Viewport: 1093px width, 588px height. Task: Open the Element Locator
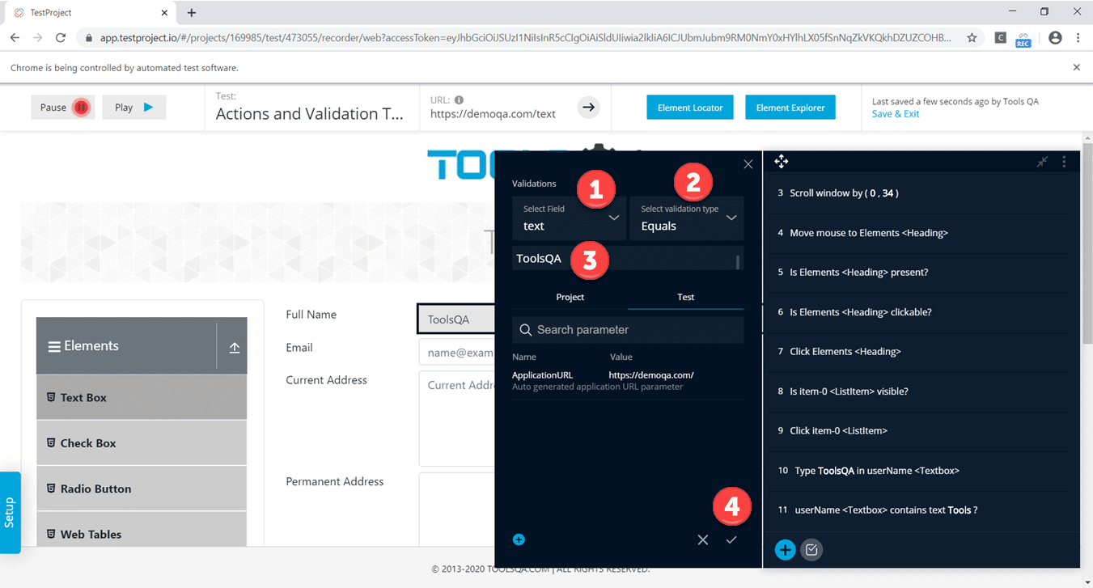pos(690,108)
